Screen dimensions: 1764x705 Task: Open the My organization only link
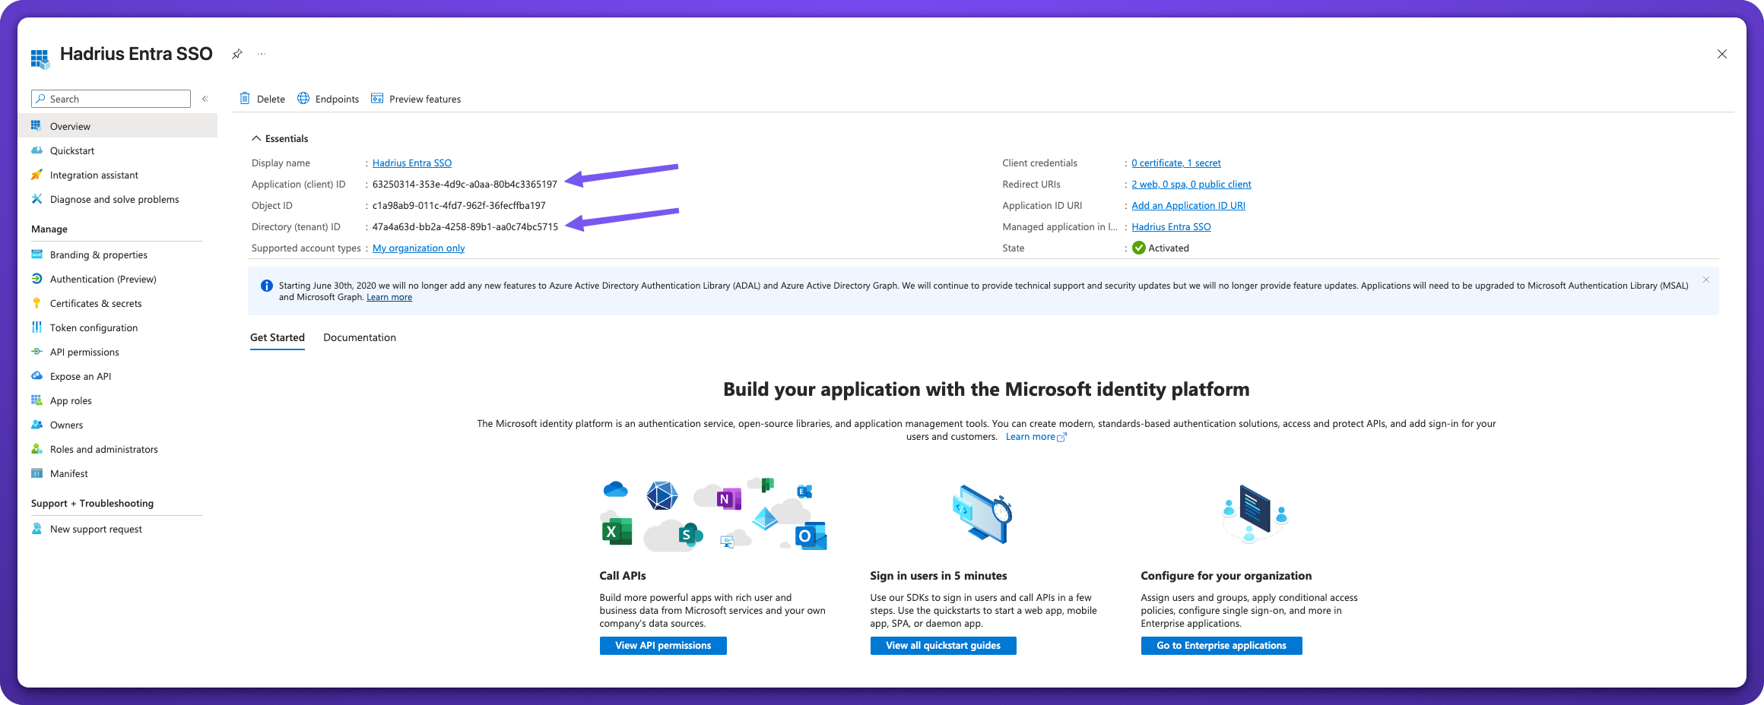tap(418, 248)
